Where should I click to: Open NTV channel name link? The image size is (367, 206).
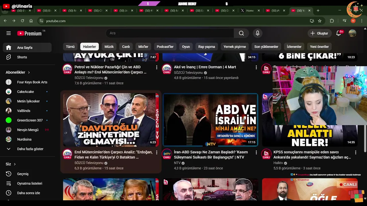click(177, 163)
